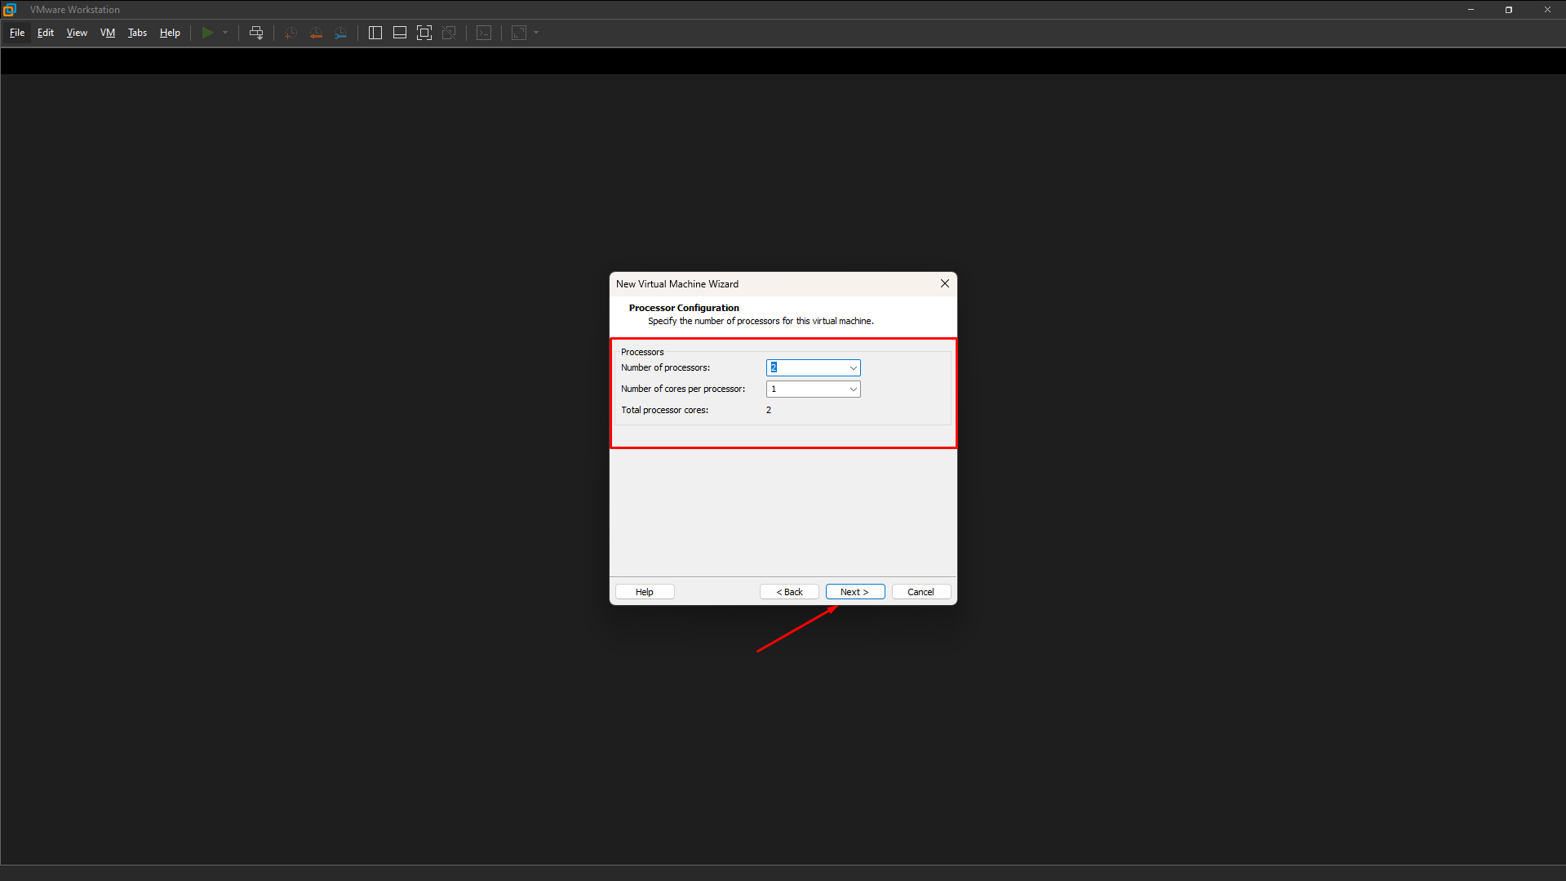Toggle the thumbnail bar icon

pyautogui.click(x=400, y=33)
